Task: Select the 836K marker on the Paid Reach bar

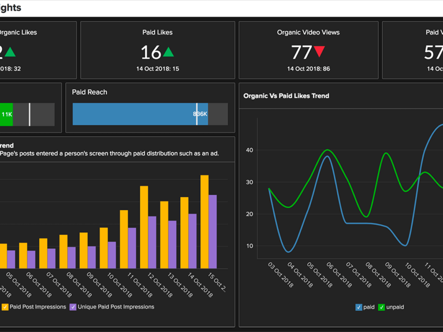Action: pos(198,114)
